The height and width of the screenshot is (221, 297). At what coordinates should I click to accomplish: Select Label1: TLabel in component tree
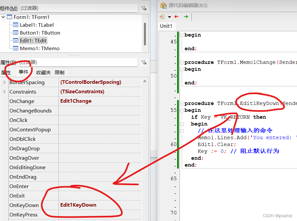click(37, 25)
